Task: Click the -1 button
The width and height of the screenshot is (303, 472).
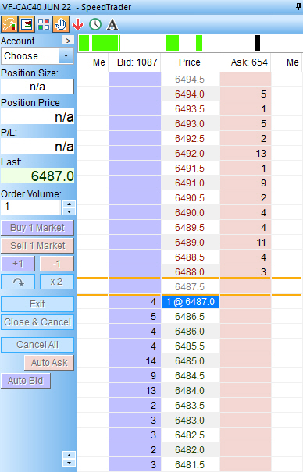Action: (57, 264)
